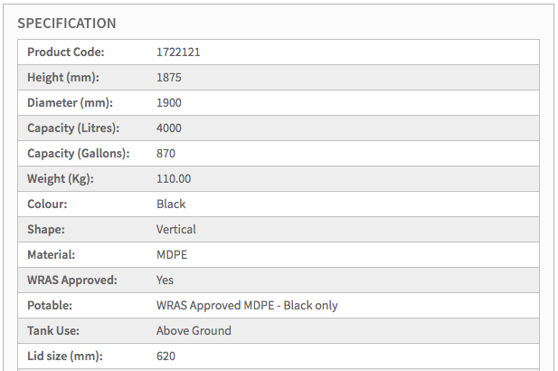Select the Tank Use label
Screen dimensions: 558x371
56,331
